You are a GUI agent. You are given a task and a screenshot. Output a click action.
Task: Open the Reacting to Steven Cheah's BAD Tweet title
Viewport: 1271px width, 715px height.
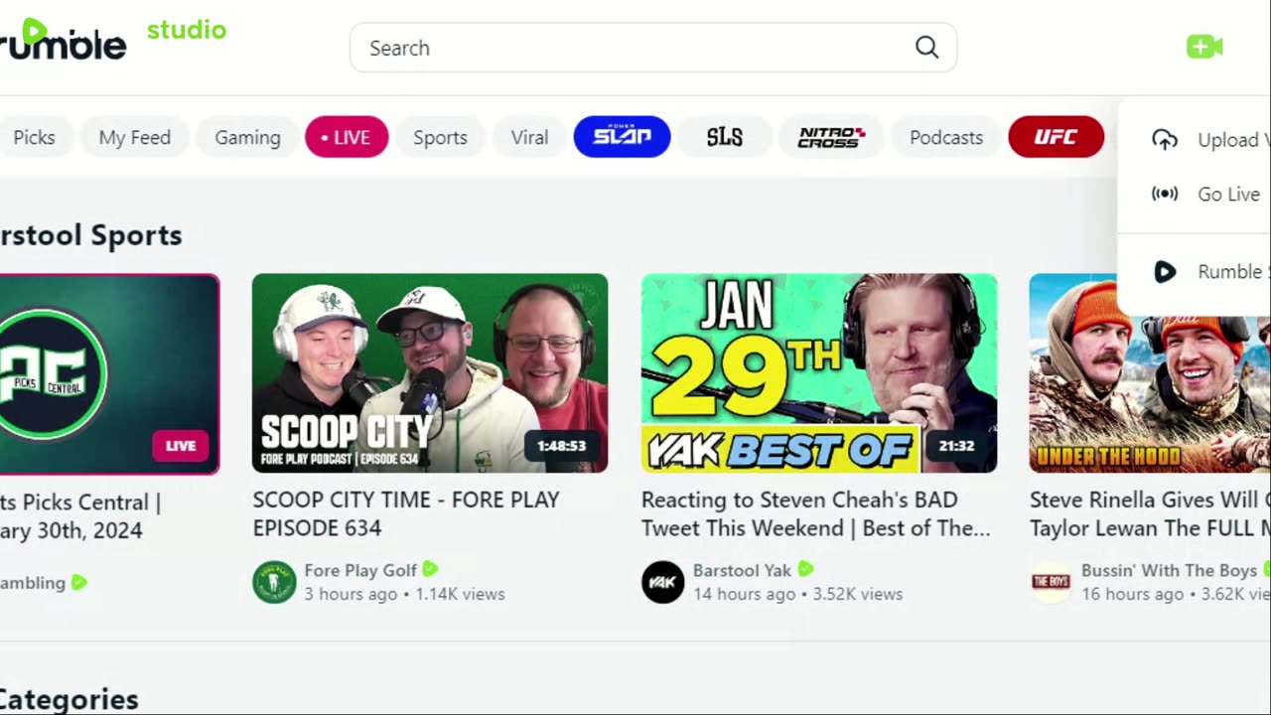click(815, 514)
